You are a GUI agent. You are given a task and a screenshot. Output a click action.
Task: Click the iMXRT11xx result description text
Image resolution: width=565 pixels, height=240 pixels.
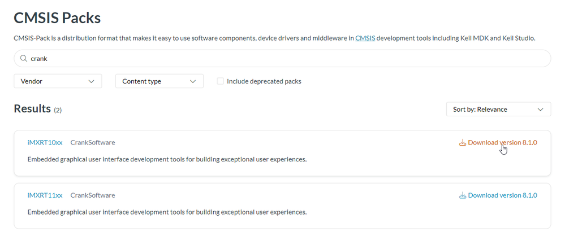pyautogui.click(x=167, y=212)
